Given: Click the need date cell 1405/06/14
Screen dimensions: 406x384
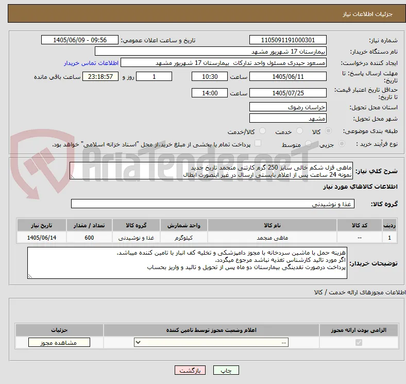Looking at the screenshot, I should pos(41,238).
